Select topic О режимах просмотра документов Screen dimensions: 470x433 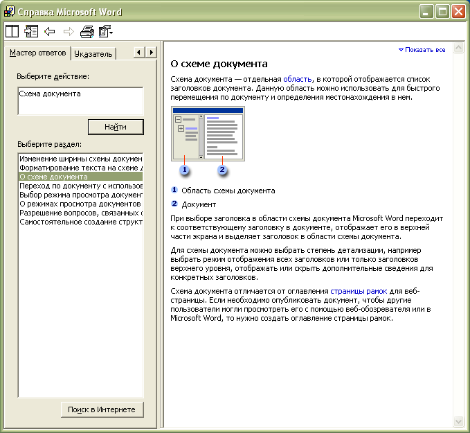tap(80, 204)
